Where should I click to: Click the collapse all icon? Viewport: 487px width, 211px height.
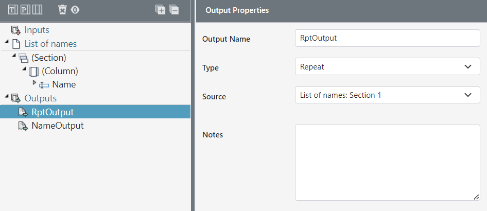[173, 10]
